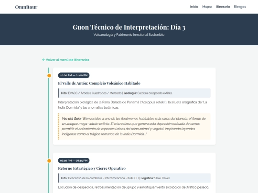258x193 pixels.
Task: Click the 10:00 AM — 01:00 PM time badge
Action: click(x=74, y=75)
